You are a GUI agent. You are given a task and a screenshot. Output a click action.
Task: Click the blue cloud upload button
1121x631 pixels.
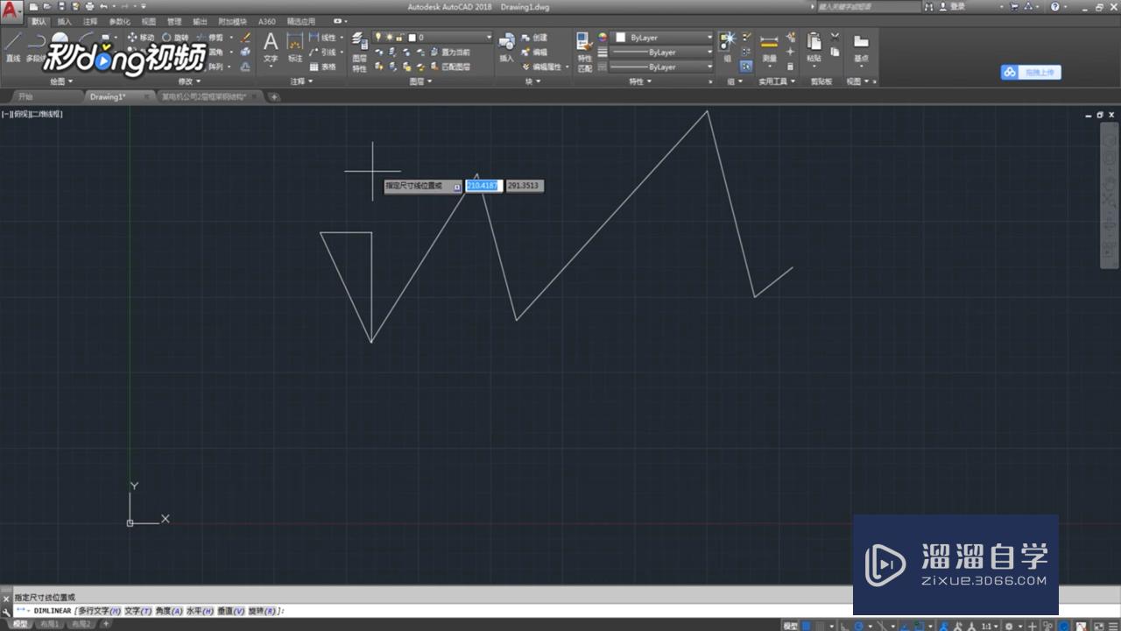[1031, 73]
